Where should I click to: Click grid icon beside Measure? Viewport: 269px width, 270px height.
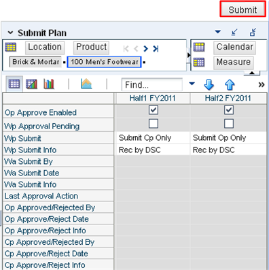click(x=199, y=62)
